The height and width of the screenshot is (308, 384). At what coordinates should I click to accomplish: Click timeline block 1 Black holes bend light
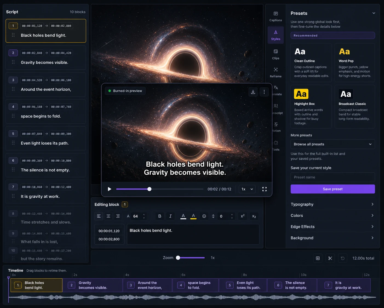point(36,285)
